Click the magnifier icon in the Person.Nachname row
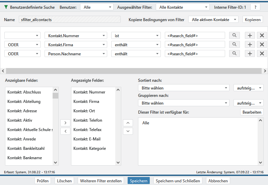 (x=234, y=54)
